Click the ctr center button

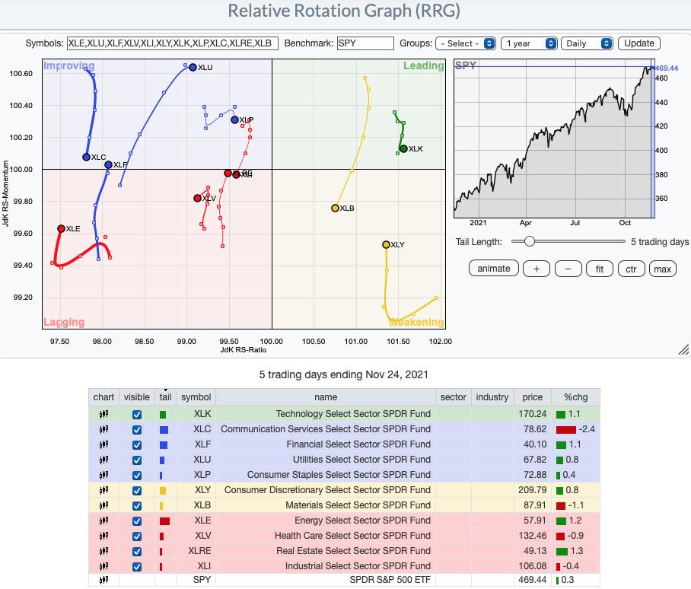[631, 269]
